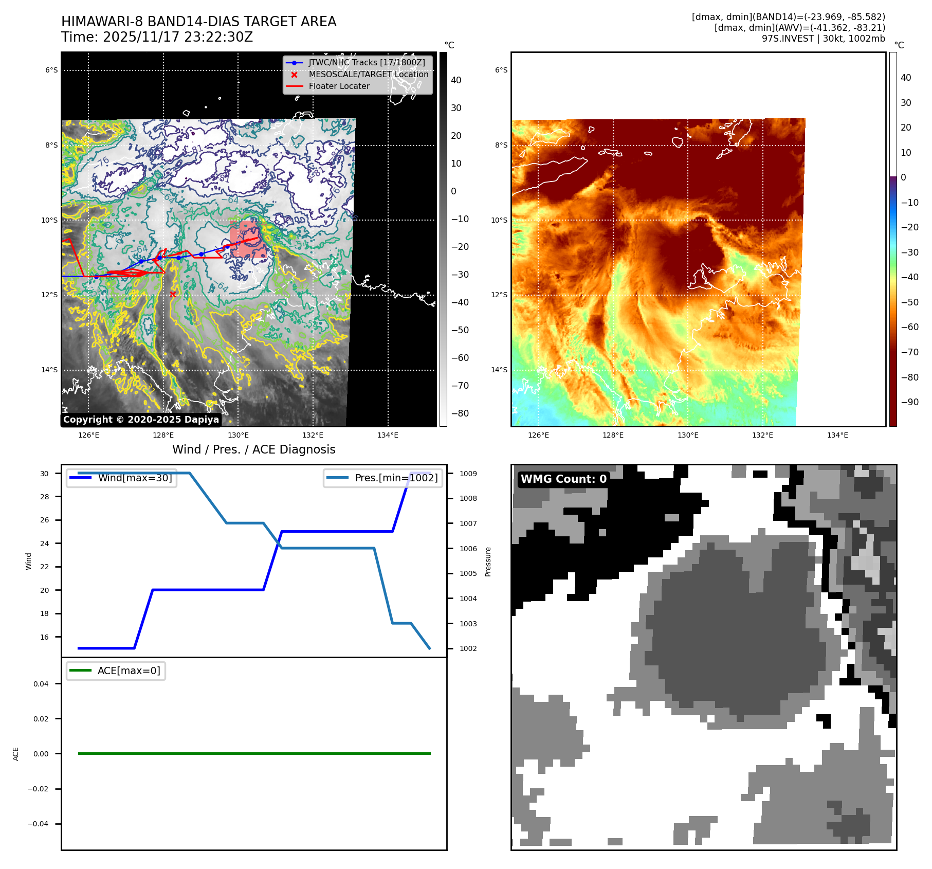
Task: Click the MESOSCALE/TARGET Location legend text
Action: (368, 75)
